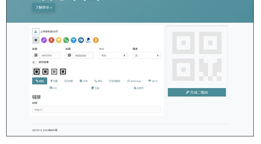Click the 透明背景 label text
This screenshot has height=144, width=261.
coord(43,62)
